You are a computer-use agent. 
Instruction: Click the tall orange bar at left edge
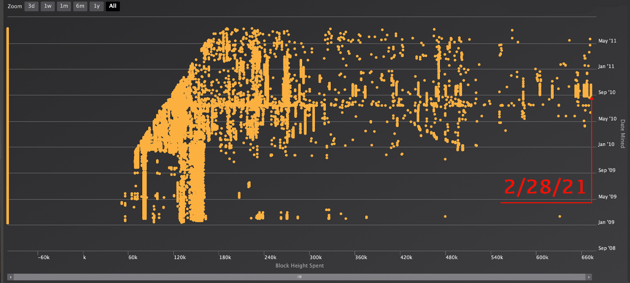8,126
